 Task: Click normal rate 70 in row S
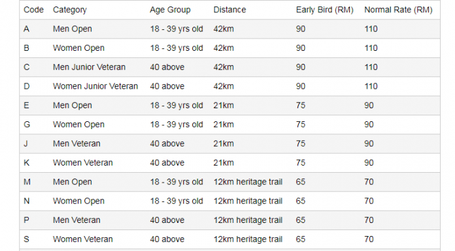pos(369,239)
